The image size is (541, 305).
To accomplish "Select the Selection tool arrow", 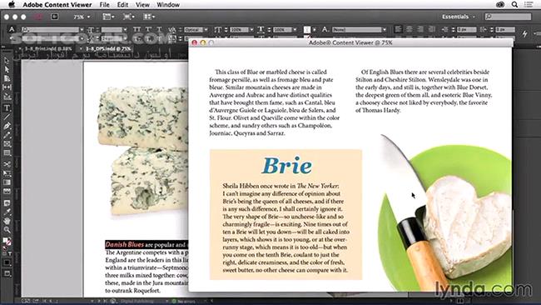I will pyautogui.click(x=7, y=61).
